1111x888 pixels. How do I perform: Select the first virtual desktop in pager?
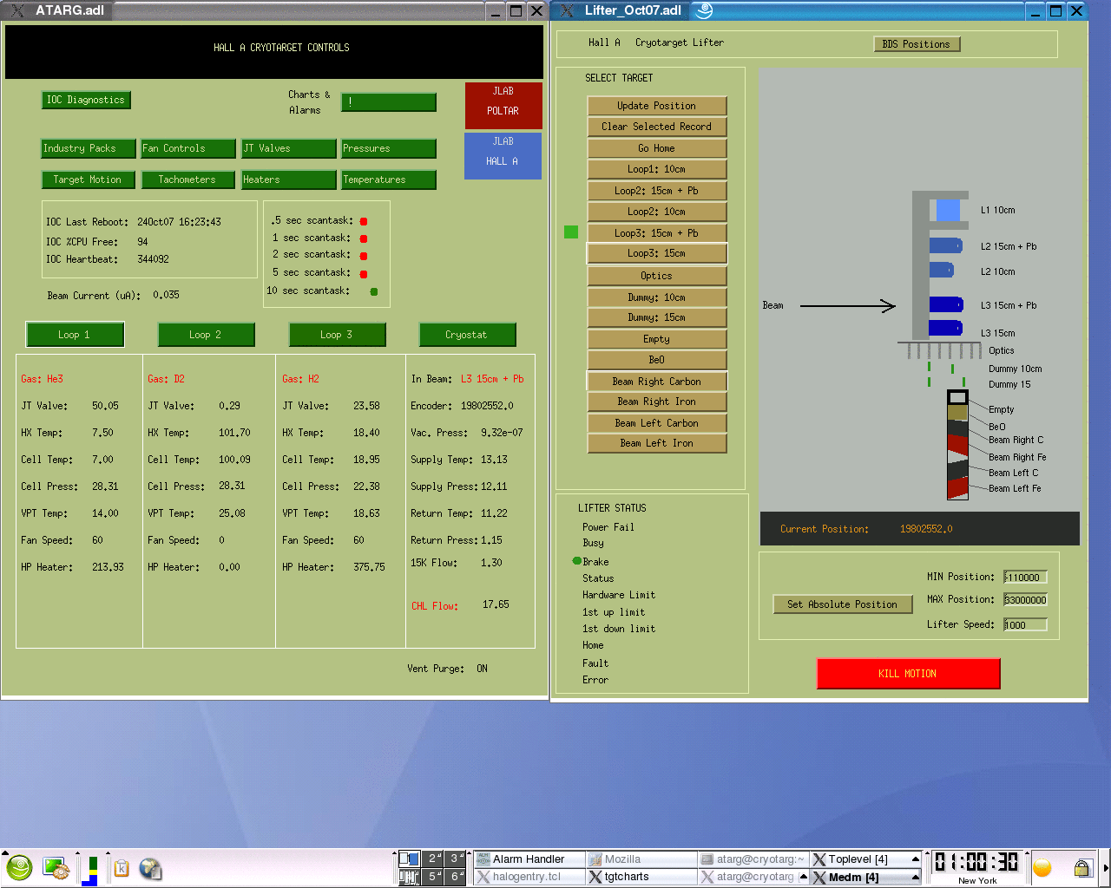tap(410, 859)
